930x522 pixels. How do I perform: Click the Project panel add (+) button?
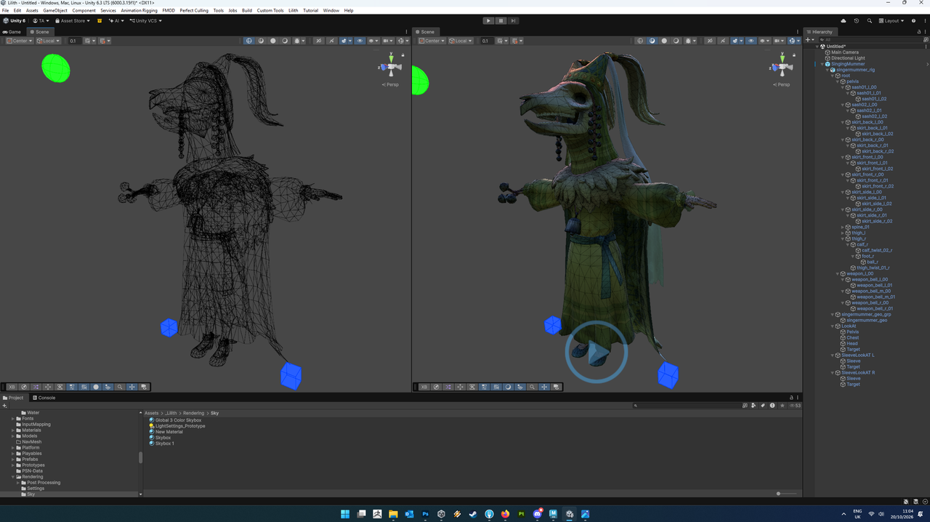coord(4,406)
